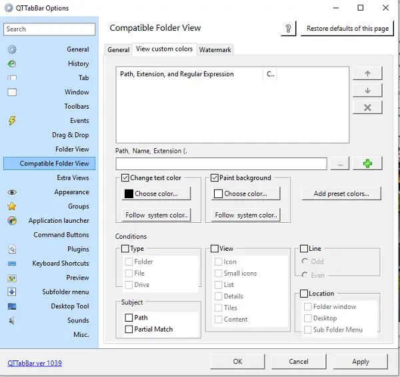400x377 pixels.
Task: Click the Search box in sidebar
Action: [x=49, y=29]
